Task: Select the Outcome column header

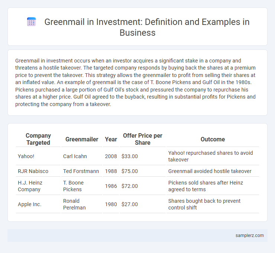Action: click(x=213, y=139)
